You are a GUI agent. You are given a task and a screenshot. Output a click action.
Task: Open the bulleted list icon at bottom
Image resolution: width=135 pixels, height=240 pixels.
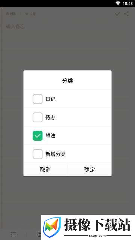[13, 234]
